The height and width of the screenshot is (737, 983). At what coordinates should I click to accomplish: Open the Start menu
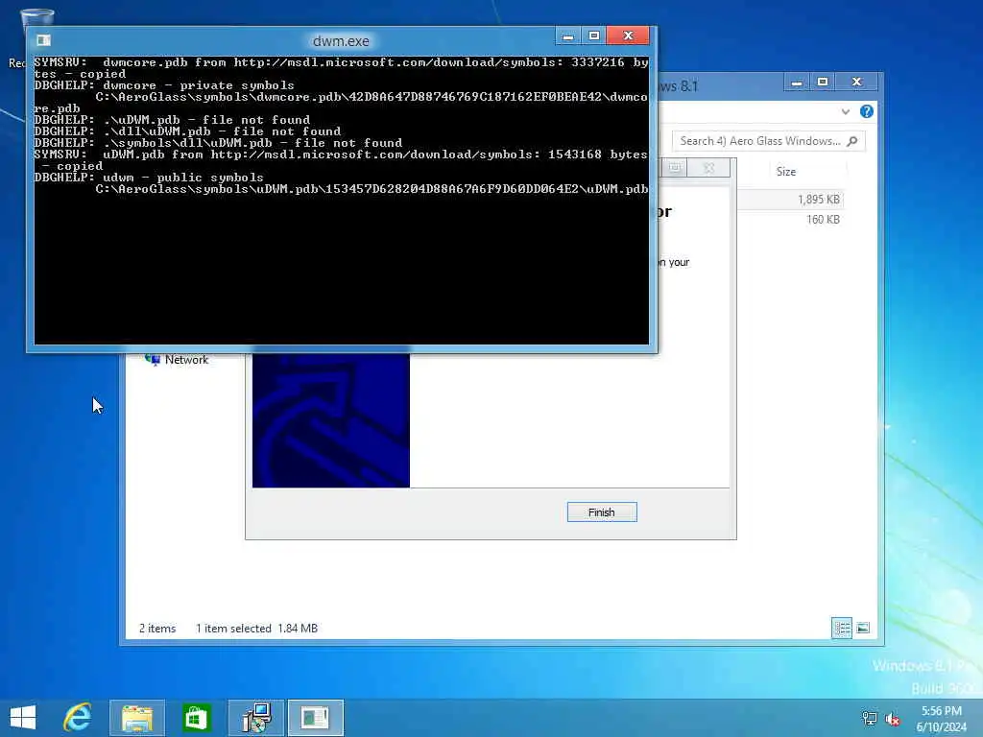(x=23, y=718)
